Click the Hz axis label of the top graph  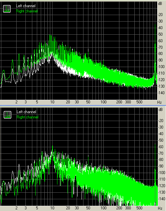[x=159, y=102]
